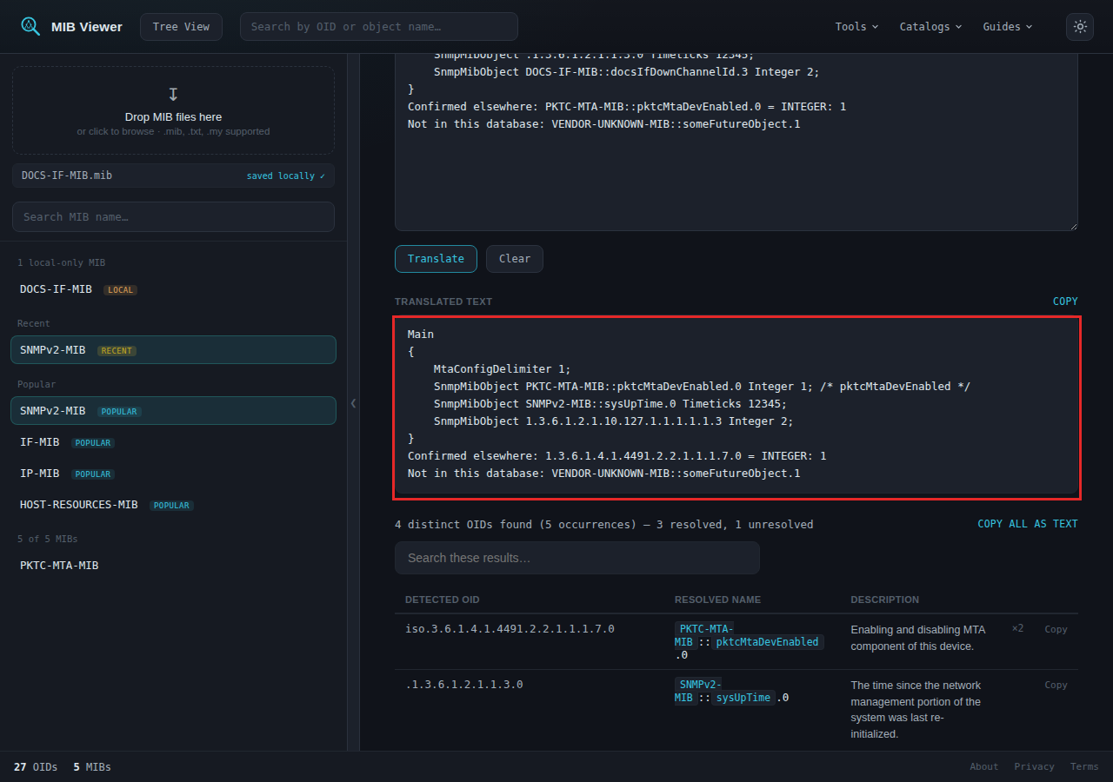Click the pktcMtaDevEnabled resolved name tag
This screenshot has height=782, width=1113.
pos(768,642)
